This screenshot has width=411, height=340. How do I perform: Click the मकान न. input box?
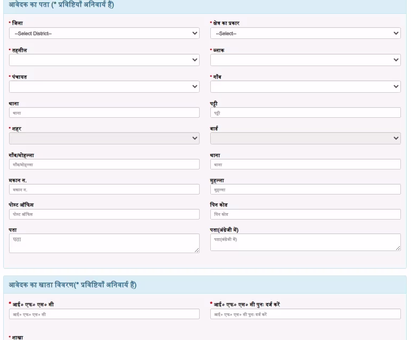tap(104, 190)
